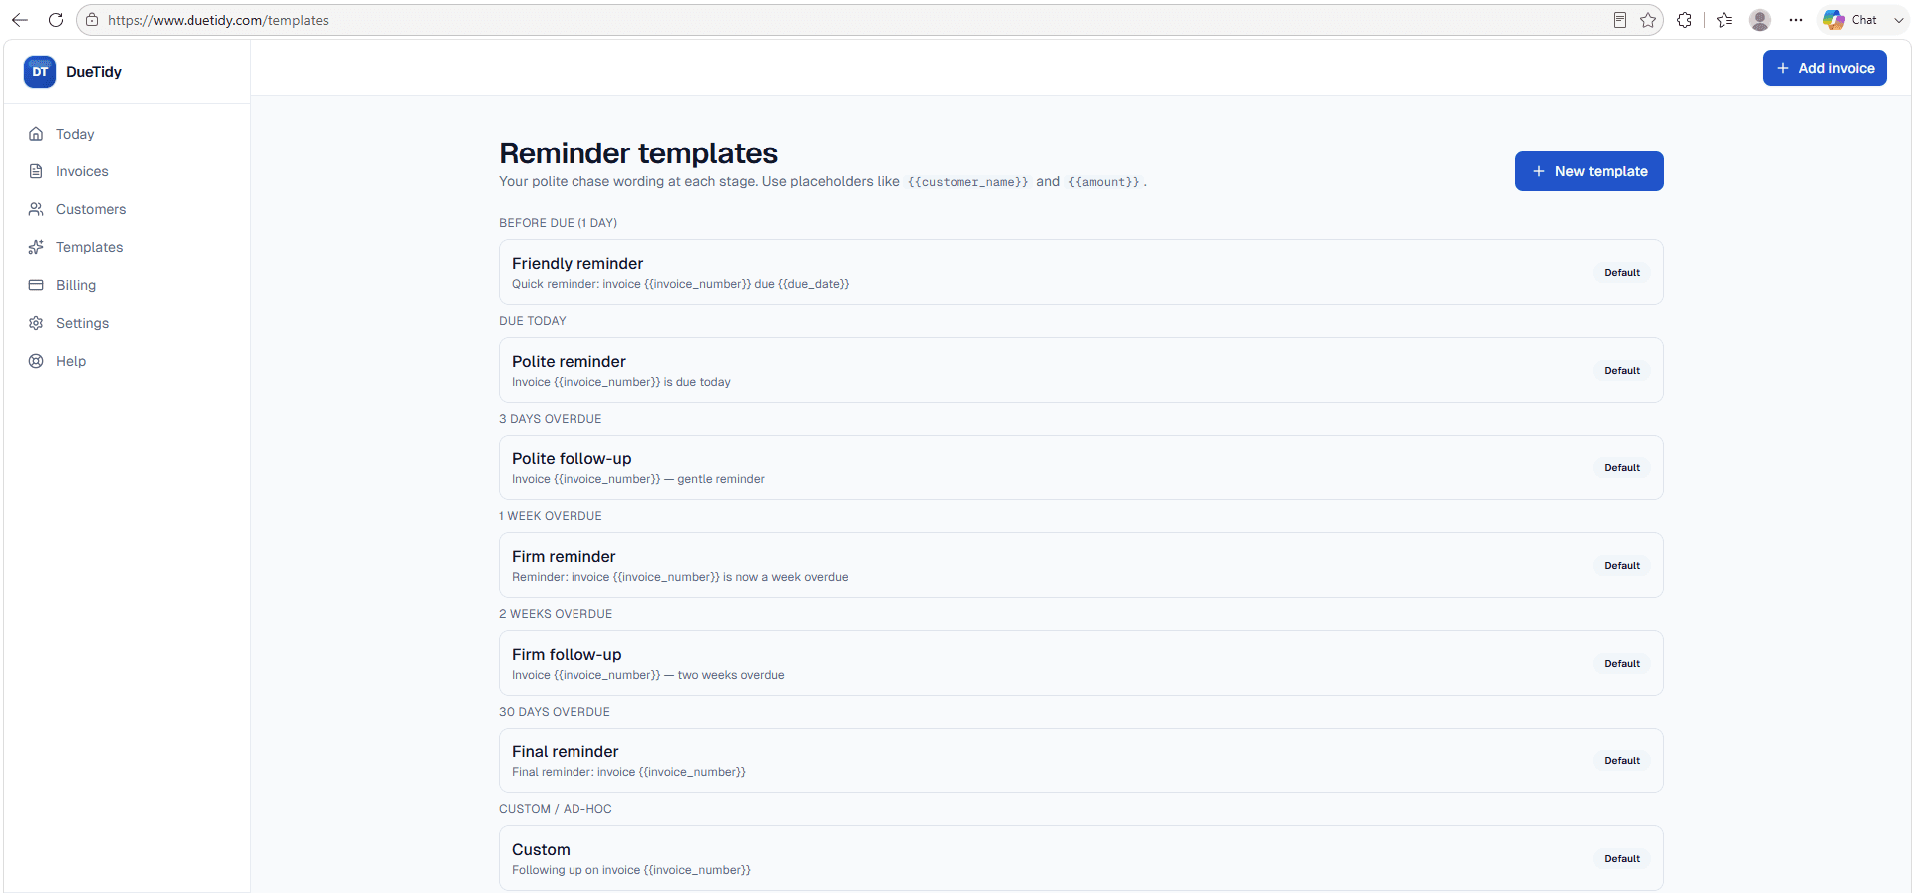
Task: Click the Billing card icon
Action: tap(36, 285)
